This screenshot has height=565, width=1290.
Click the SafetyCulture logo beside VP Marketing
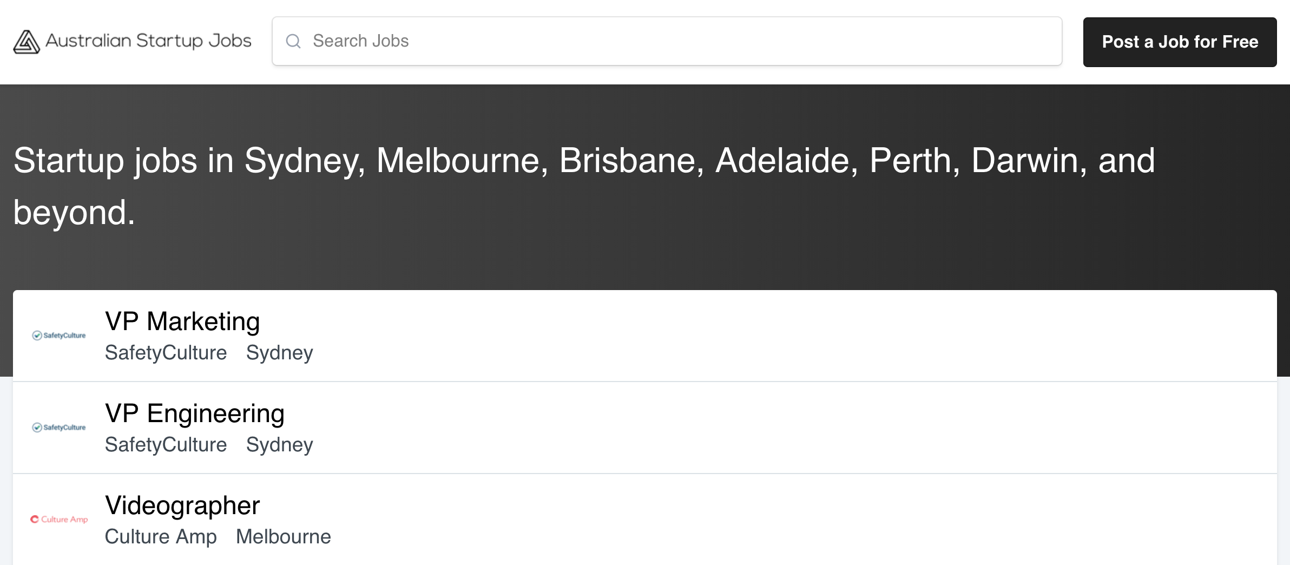click(59, 335)
